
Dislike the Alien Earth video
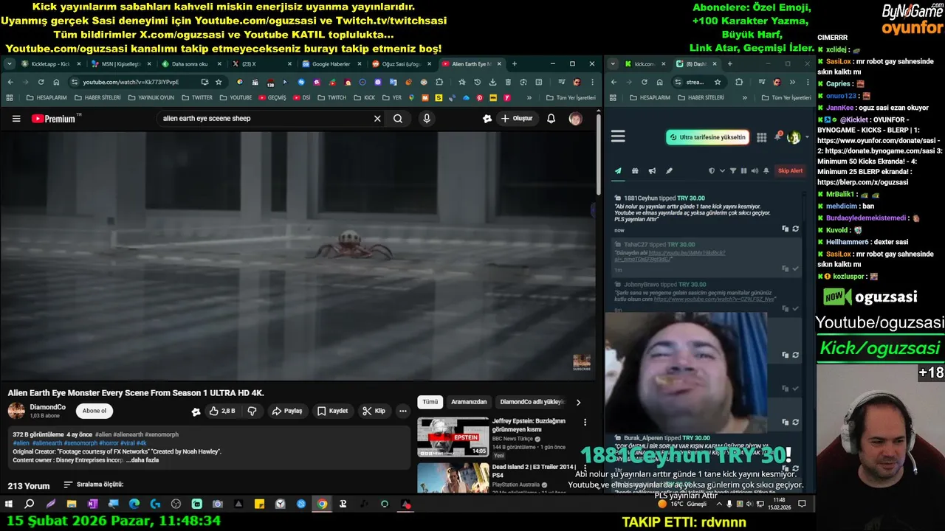[252, 411]
